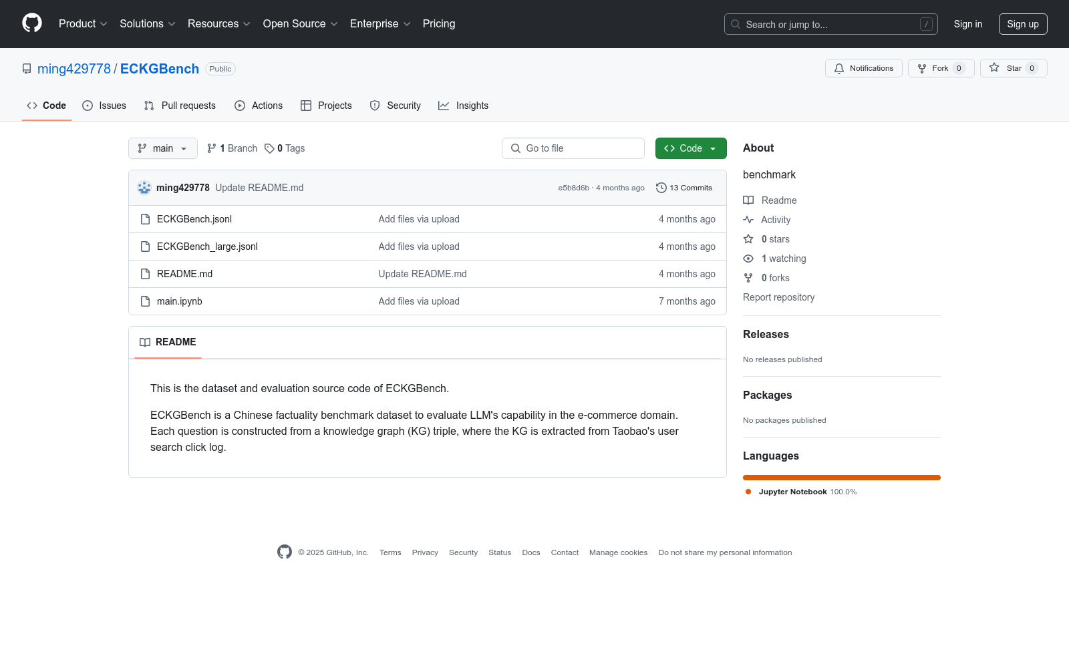Click the book icon beside Readme link
Image resolution: width=1069 pixels, height=668 pixels.
[748, 200]
